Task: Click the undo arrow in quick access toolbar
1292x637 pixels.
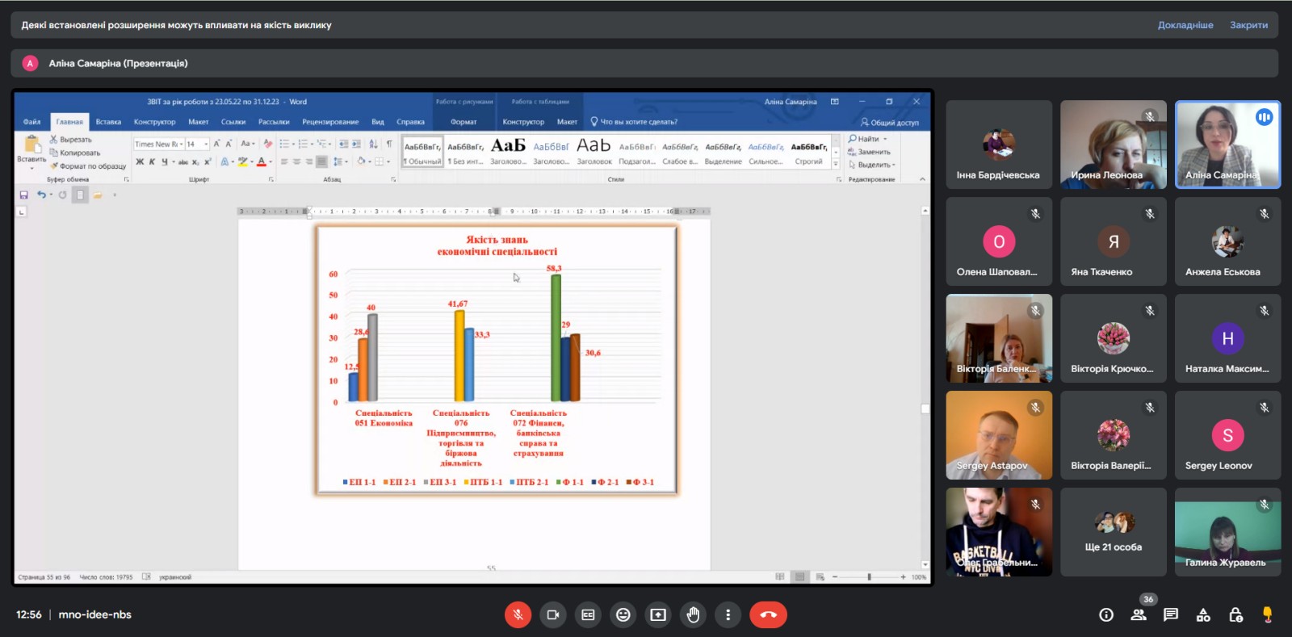Action: (x=41, y=195)
